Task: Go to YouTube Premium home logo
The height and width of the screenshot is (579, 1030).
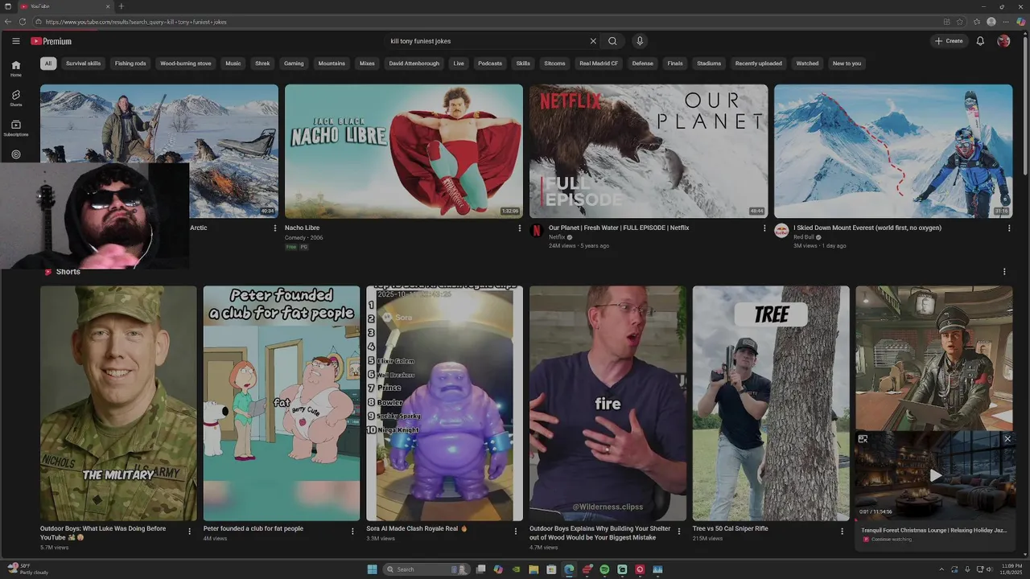Action: (x=51, y=41)
